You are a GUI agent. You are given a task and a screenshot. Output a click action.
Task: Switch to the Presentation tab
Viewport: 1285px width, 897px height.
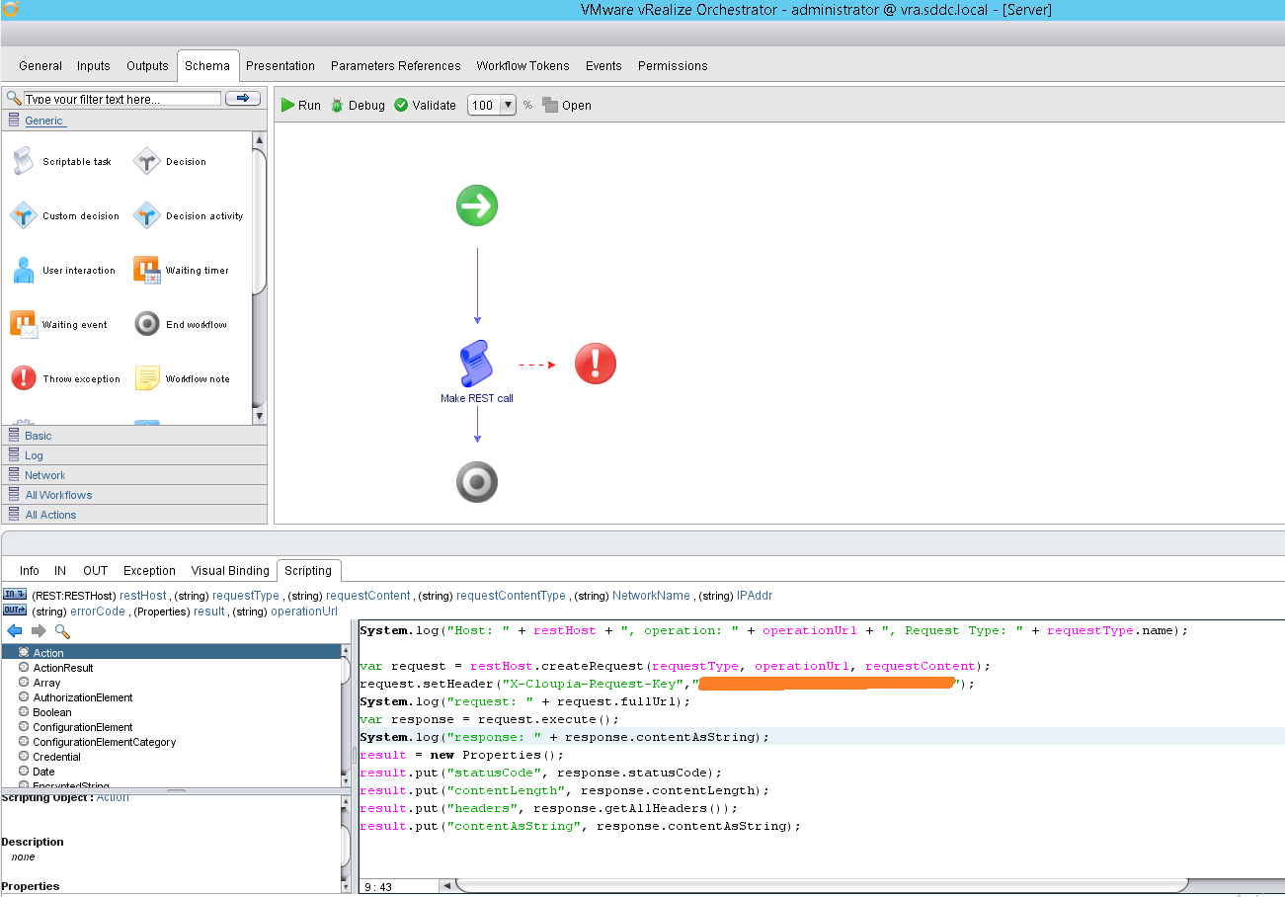tap(281, 65)
